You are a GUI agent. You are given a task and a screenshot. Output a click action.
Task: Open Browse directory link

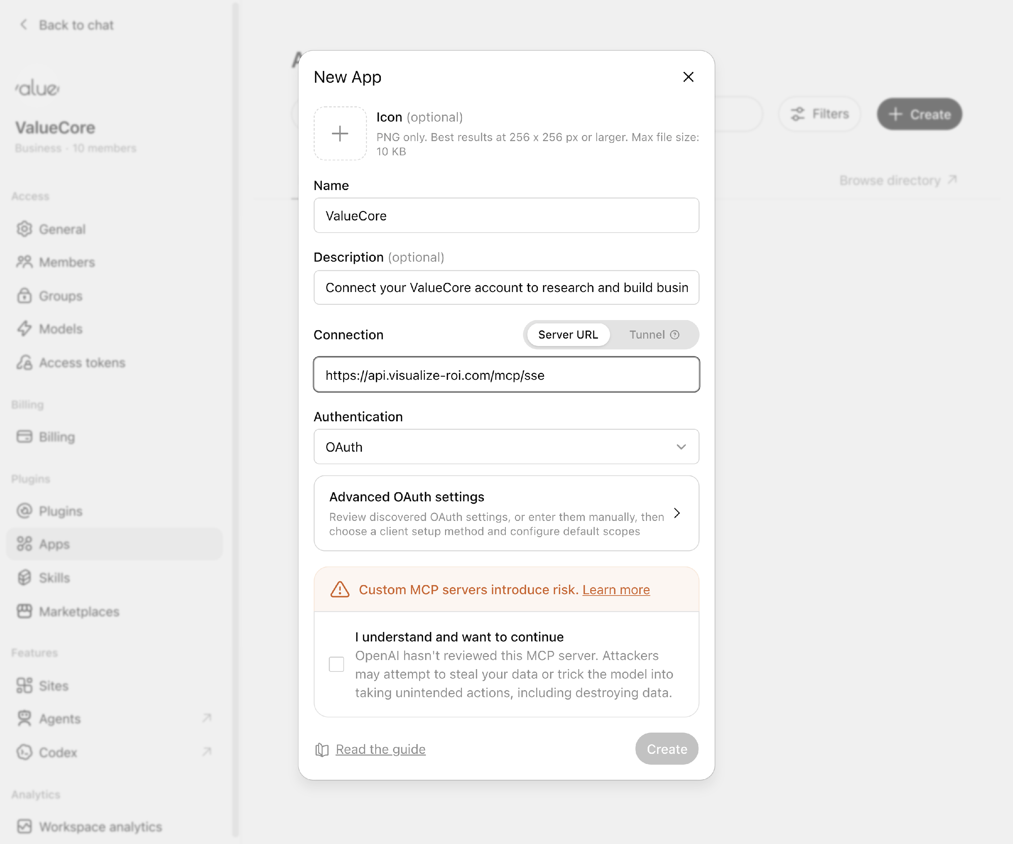[898, 180]
